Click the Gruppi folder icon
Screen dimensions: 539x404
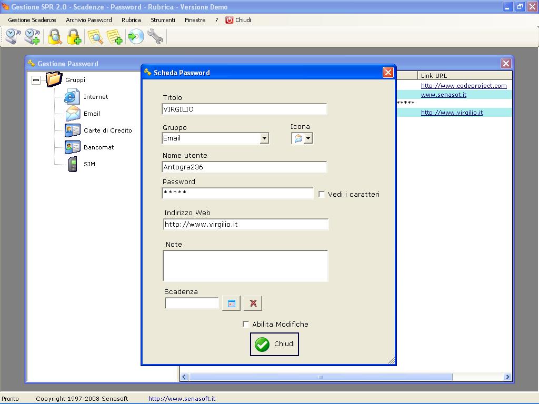tap(54, 79)
